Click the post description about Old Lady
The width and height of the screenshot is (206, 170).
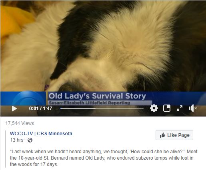(x=104, y=158)
